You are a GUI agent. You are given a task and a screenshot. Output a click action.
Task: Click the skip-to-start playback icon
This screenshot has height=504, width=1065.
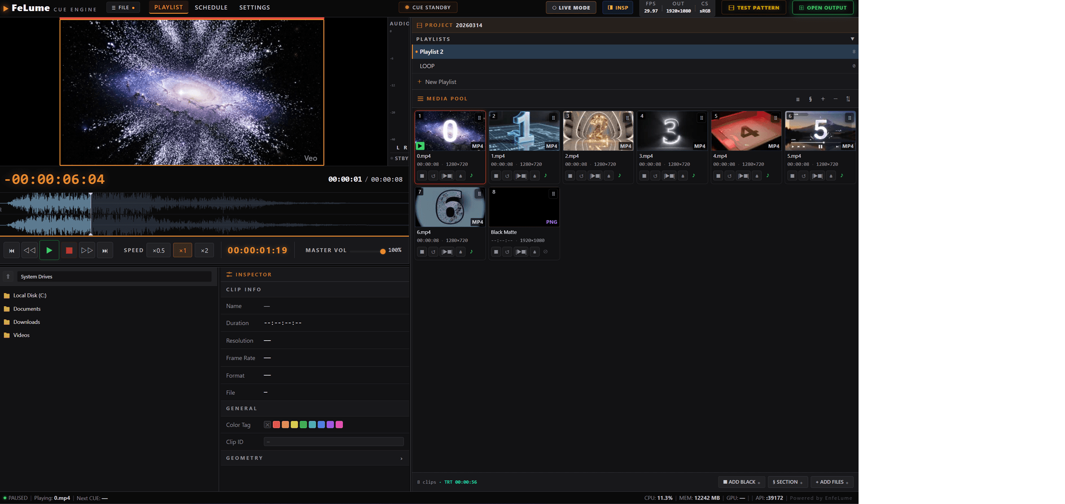click(12, 250)
